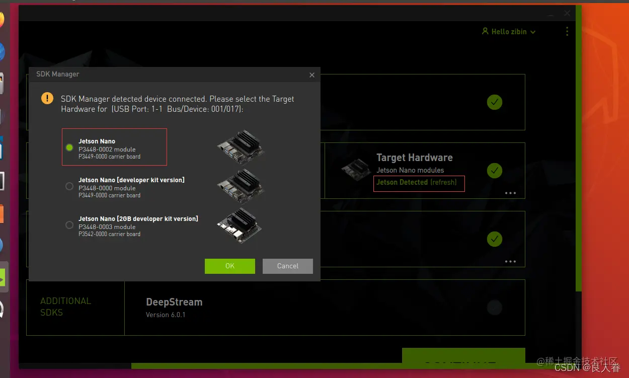Click the user icon beside Hello zibin
The image size is (629, 378).
click(485, 31)
